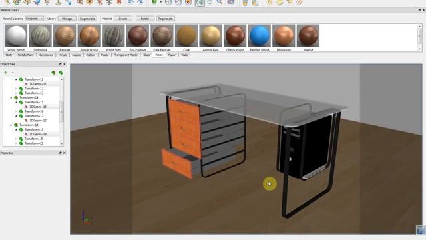Screen dimensions: 426x240
Task: Pick the White Wood material sphere
Action: tap(16, 36)
